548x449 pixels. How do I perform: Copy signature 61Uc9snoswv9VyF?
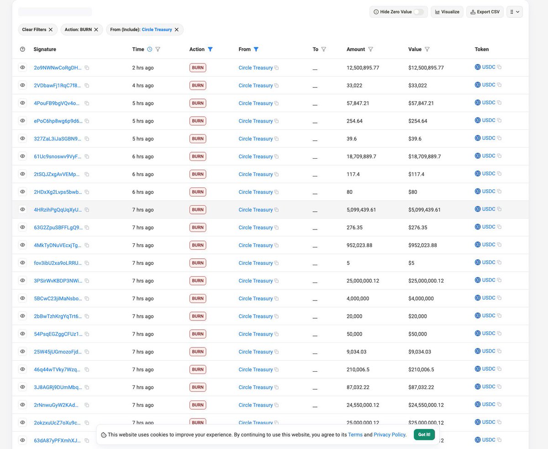[x=87, y=156]
